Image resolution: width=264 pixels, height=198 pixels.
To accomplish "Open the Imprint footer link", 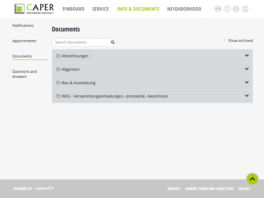I will (174, 189).
